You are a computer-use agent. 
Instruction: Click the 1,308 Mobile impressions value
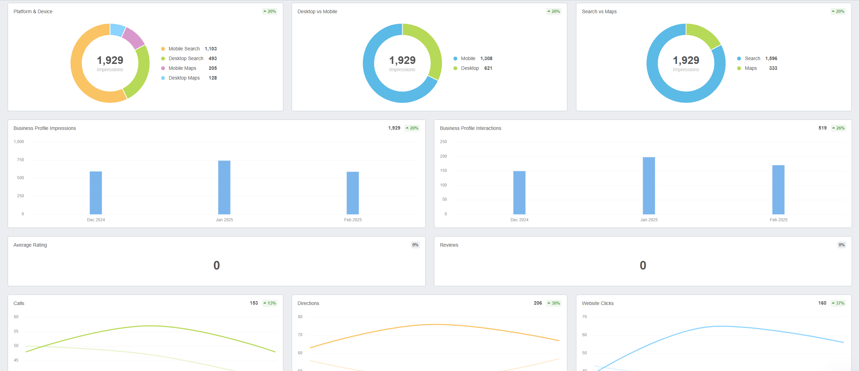tap(486, 59)
